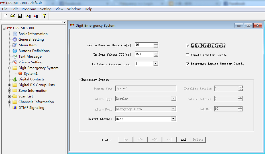This screenshot has width=265, height=154.
Task: Click the Add button
Action: coord(184,140)
